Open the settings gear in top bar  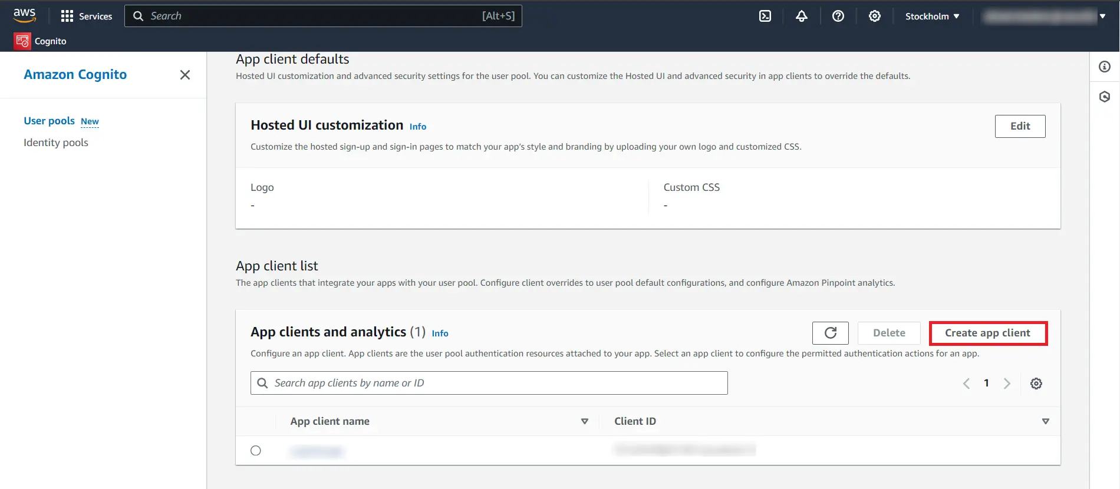[875, 16]
